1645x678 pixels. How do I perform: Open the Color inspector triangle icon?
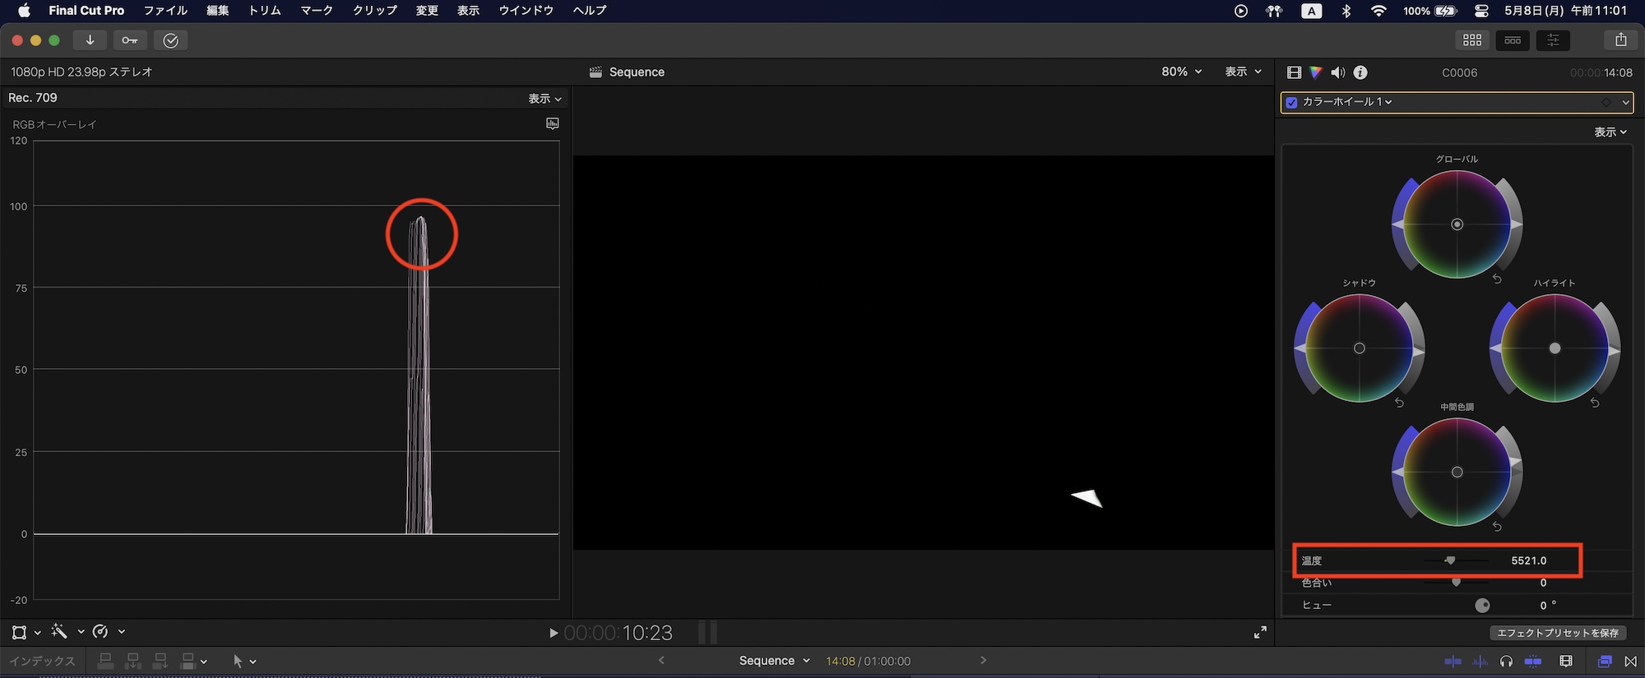tap(1316, 72)
